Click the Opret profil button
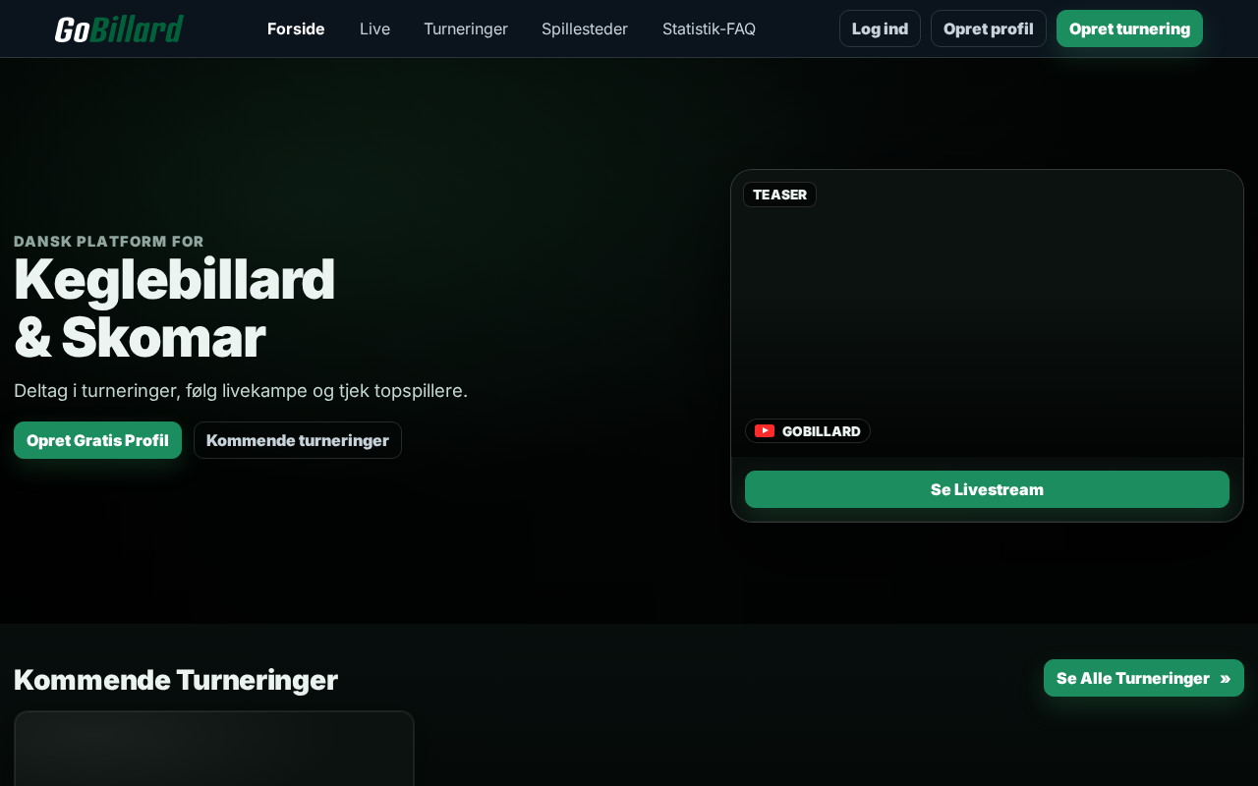 (989, 28)
